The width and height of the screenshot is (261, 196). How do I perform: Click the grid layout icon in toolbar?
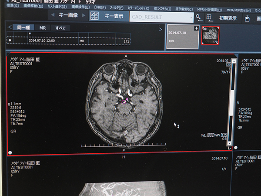tap(209, 17)
